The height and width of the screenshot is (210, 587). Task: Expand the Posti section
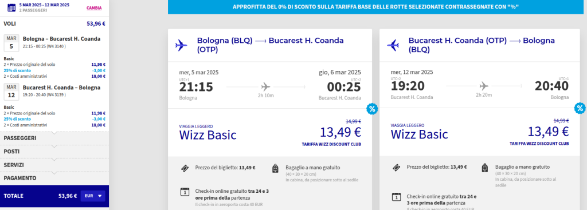coord(54,152)
